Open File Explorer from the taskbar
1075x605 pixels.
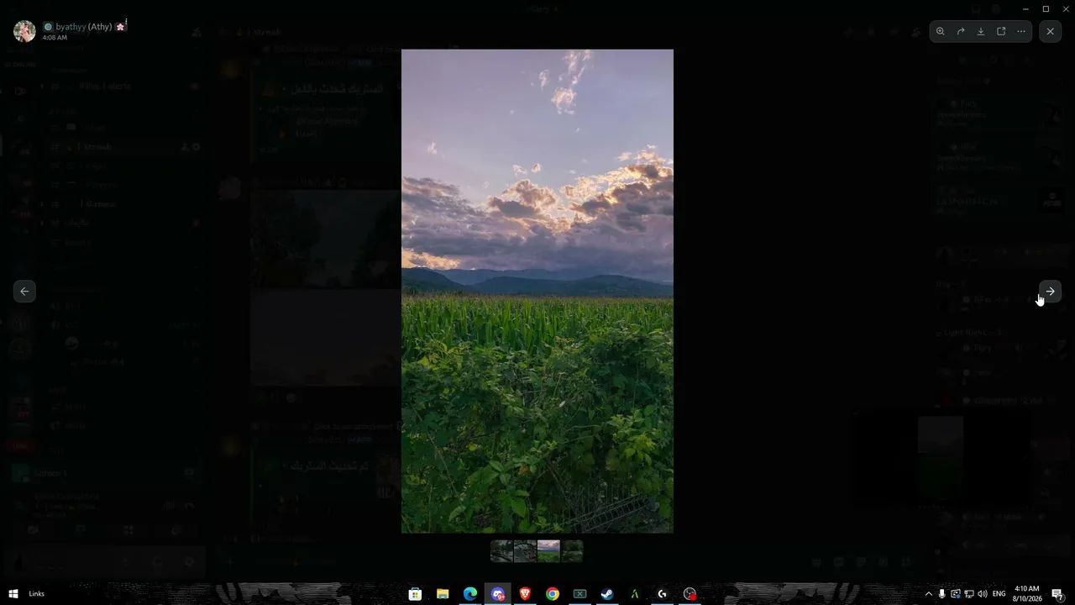tap(443, 594)
